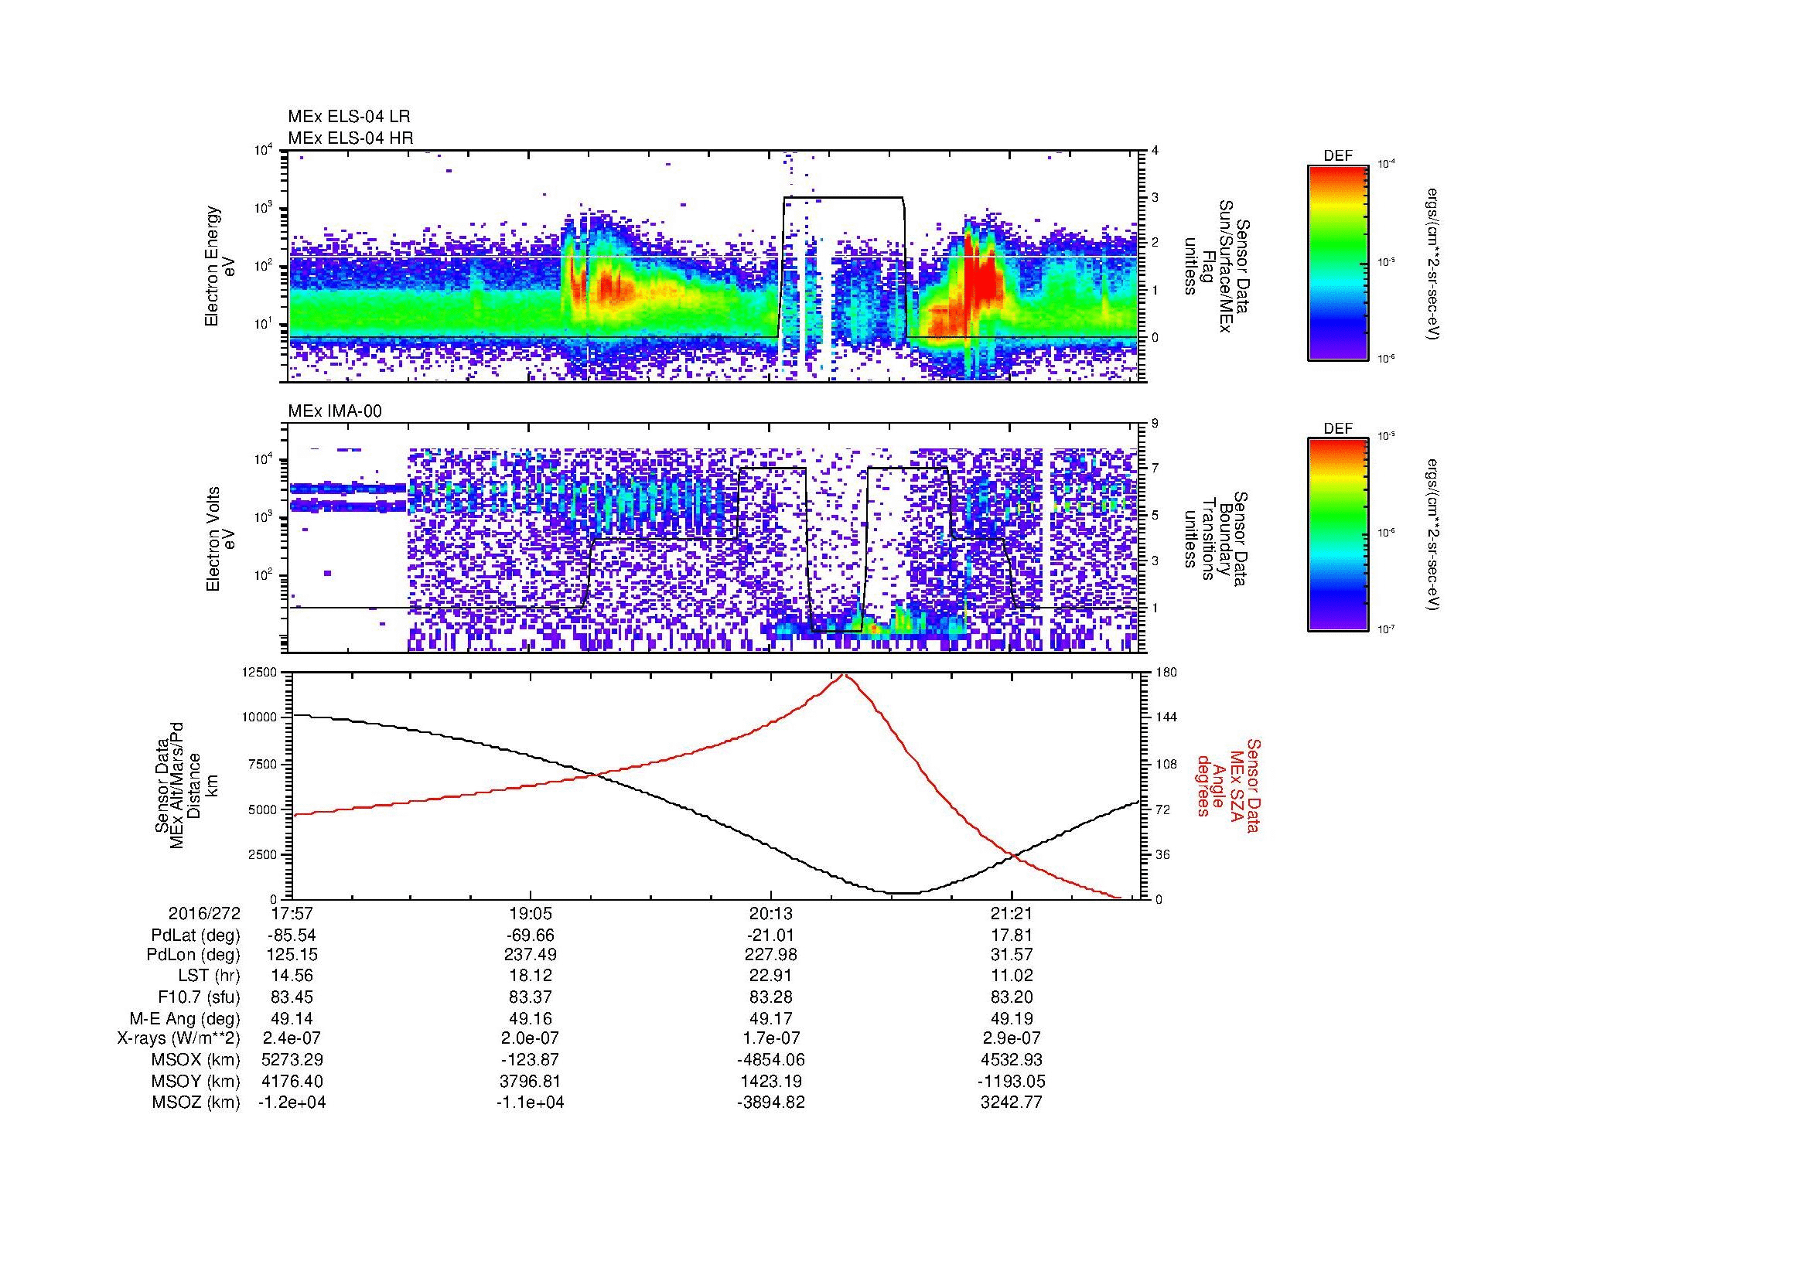The height and width of the screenshot is (1278, 1809).
Task: Click the time label '19:05'
Action: pyautogui.click(x=531, y=913)
